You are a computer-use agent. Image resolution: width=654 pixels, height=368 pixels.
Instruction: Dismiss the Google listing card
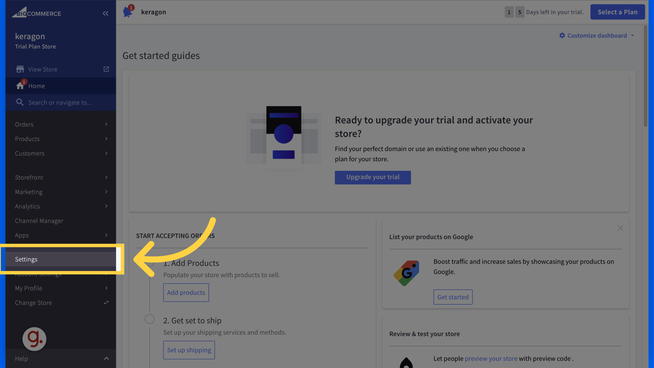tap(620, 228)
